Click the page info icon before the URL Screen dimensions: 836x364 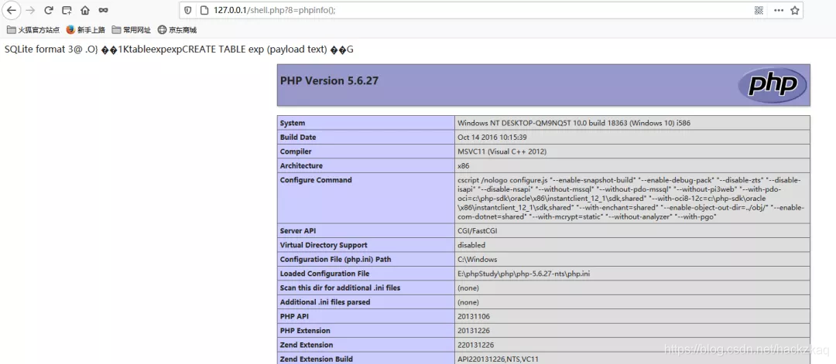tap(204, 10)
